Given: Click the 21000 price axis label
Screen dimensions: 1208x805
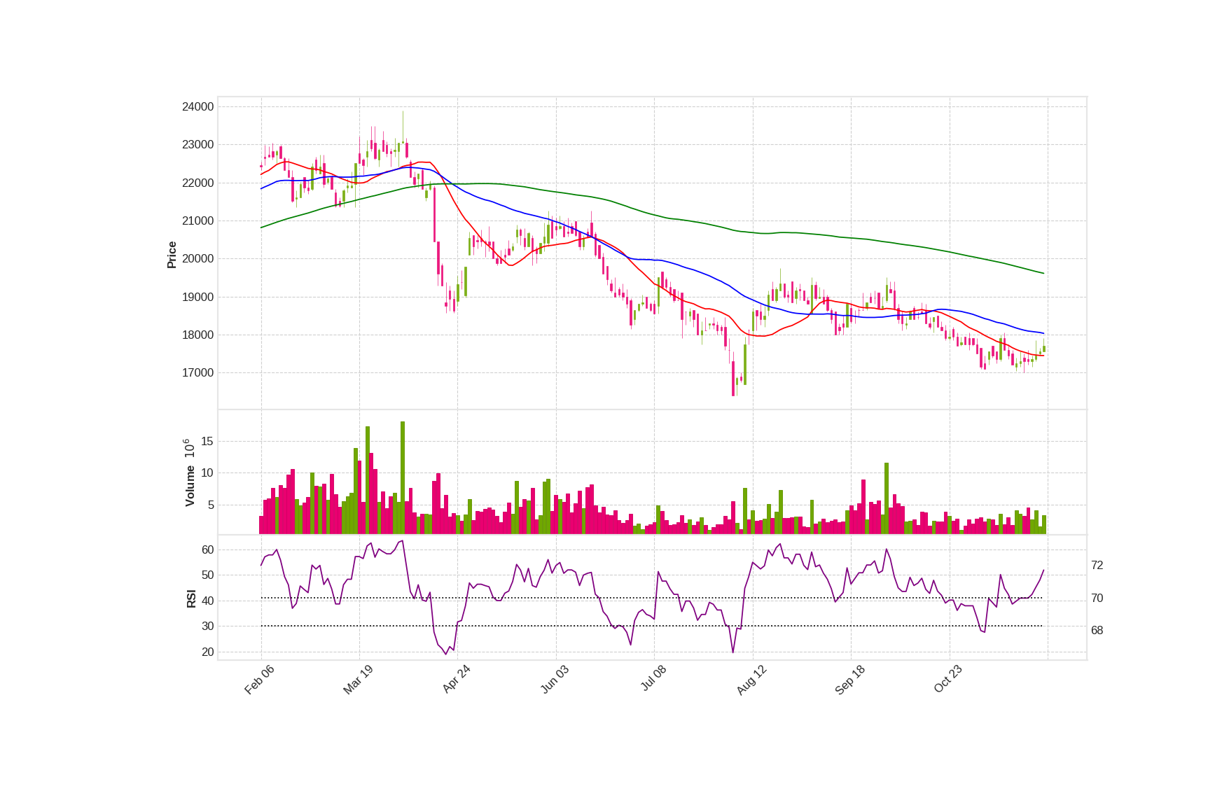Looking at the screenshot, I should click(197, 221).
